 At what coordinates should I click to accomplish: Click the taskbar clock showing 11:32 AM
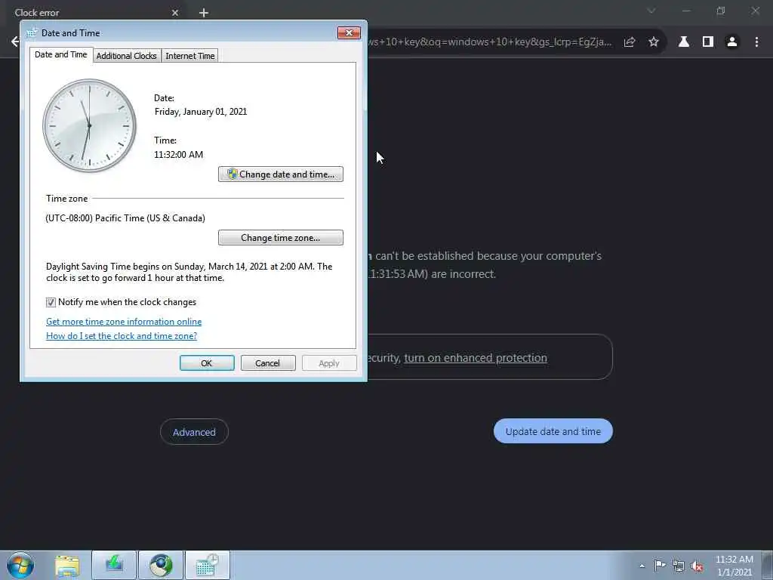[x=734, y=566]
